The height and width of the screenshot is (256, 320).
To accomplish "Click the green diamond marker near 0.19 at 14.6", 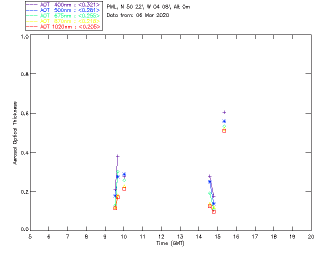I will [210, 193].
